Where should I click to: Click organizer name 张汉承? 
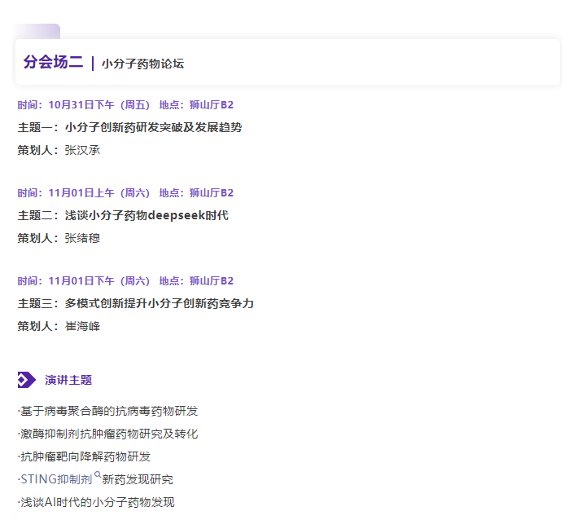[82, 150]
